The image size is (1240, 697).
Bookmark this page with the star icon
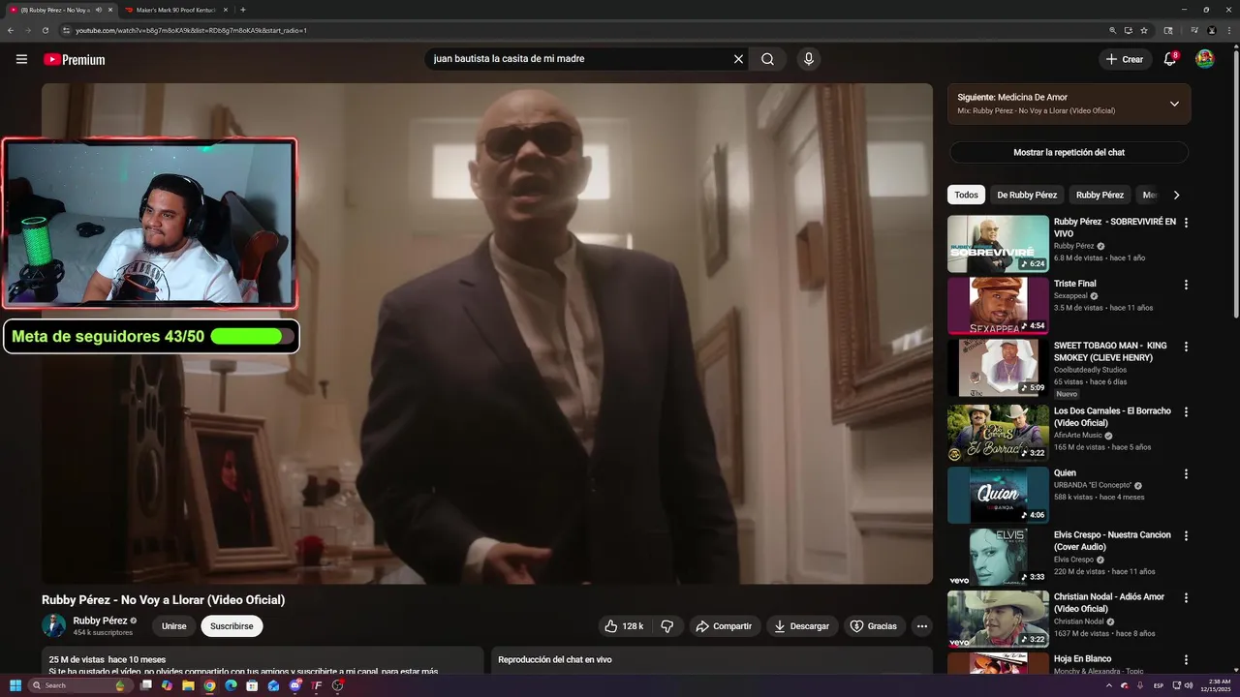[x=1144, y=30]
